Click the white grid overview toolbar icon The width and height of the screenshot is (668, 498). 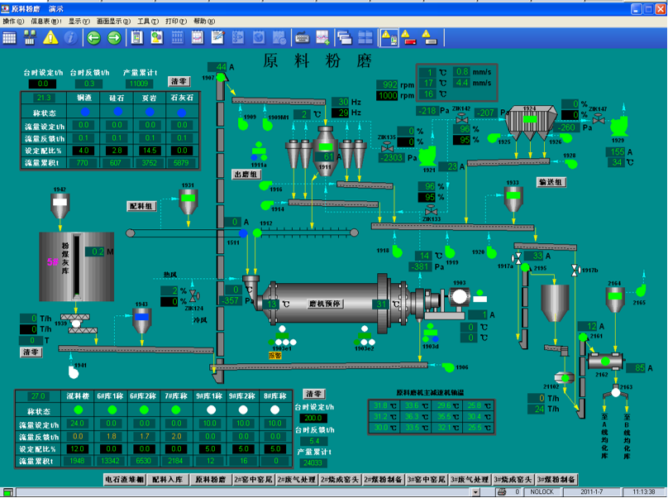tap(9, 38)
